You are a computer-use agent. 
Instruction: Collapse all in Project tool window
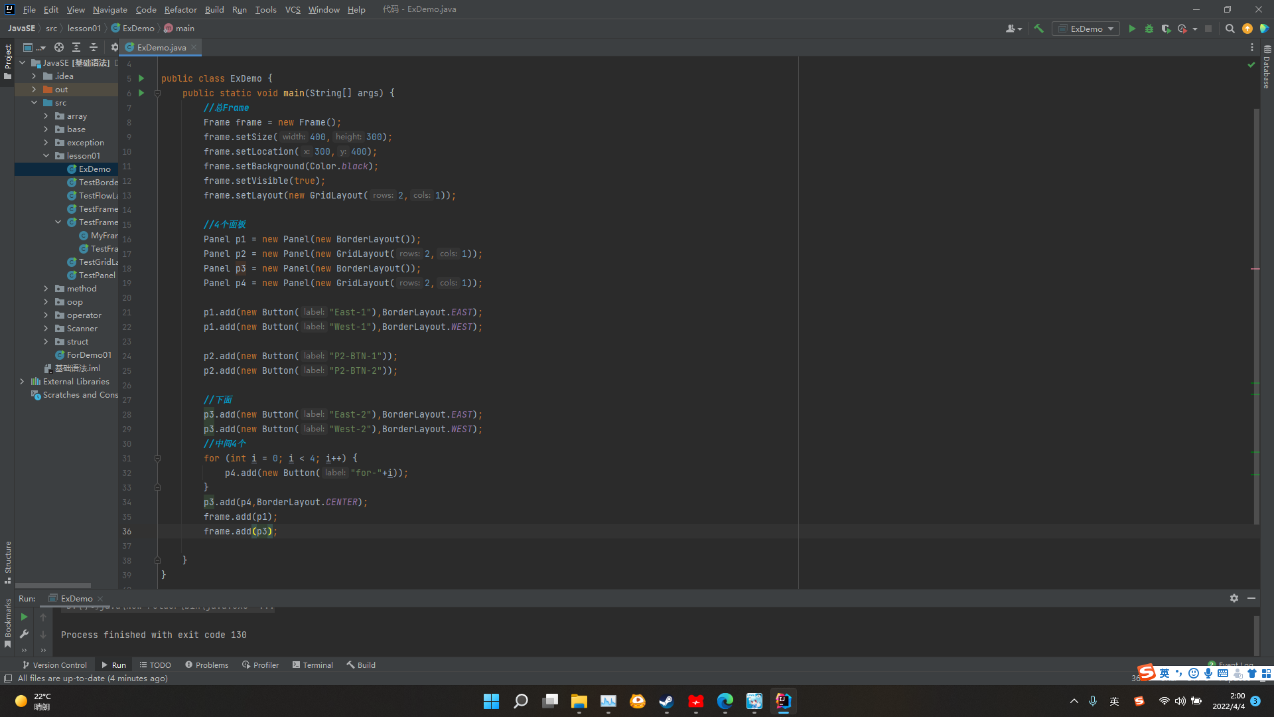coord(94,47)
